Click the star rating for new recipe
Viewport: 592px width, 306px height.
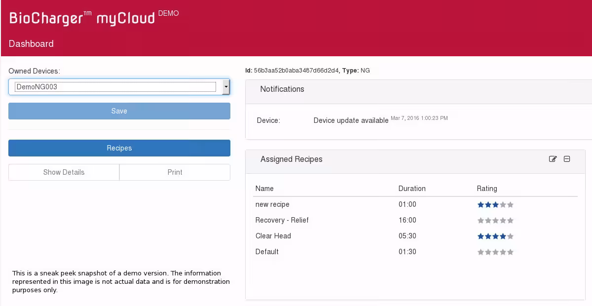coord(495,205)
